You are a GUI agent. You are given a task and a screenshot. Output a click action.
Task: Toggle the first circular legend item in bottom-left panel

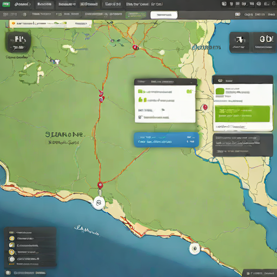coord(12,239)
